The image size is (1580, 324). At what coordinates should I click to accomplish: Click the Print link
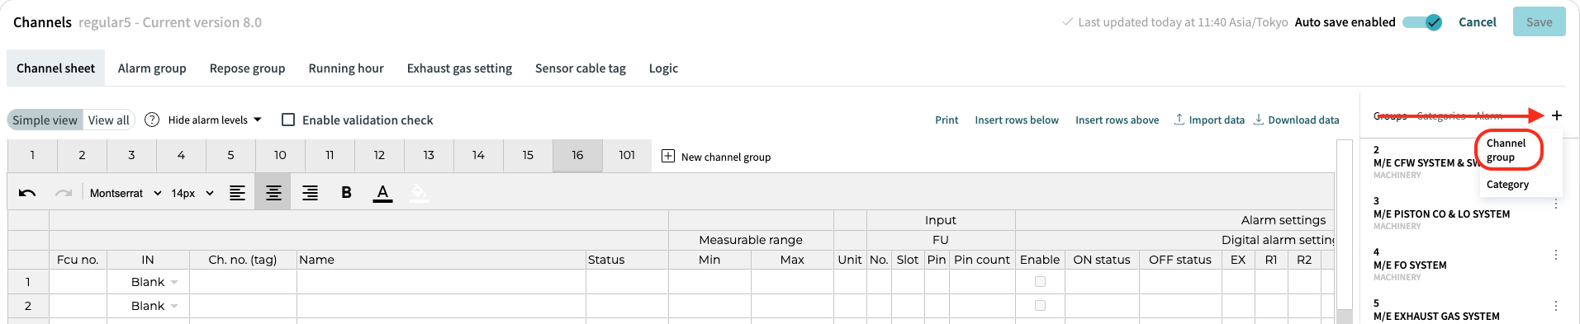point(947,120)
